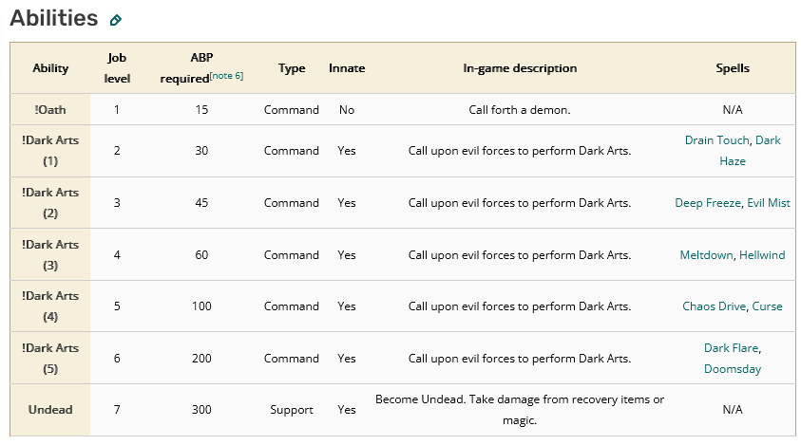The image size is (801, 445).
Task: Click the description in !Dark Arts (3) row
Action: point(520,255)
